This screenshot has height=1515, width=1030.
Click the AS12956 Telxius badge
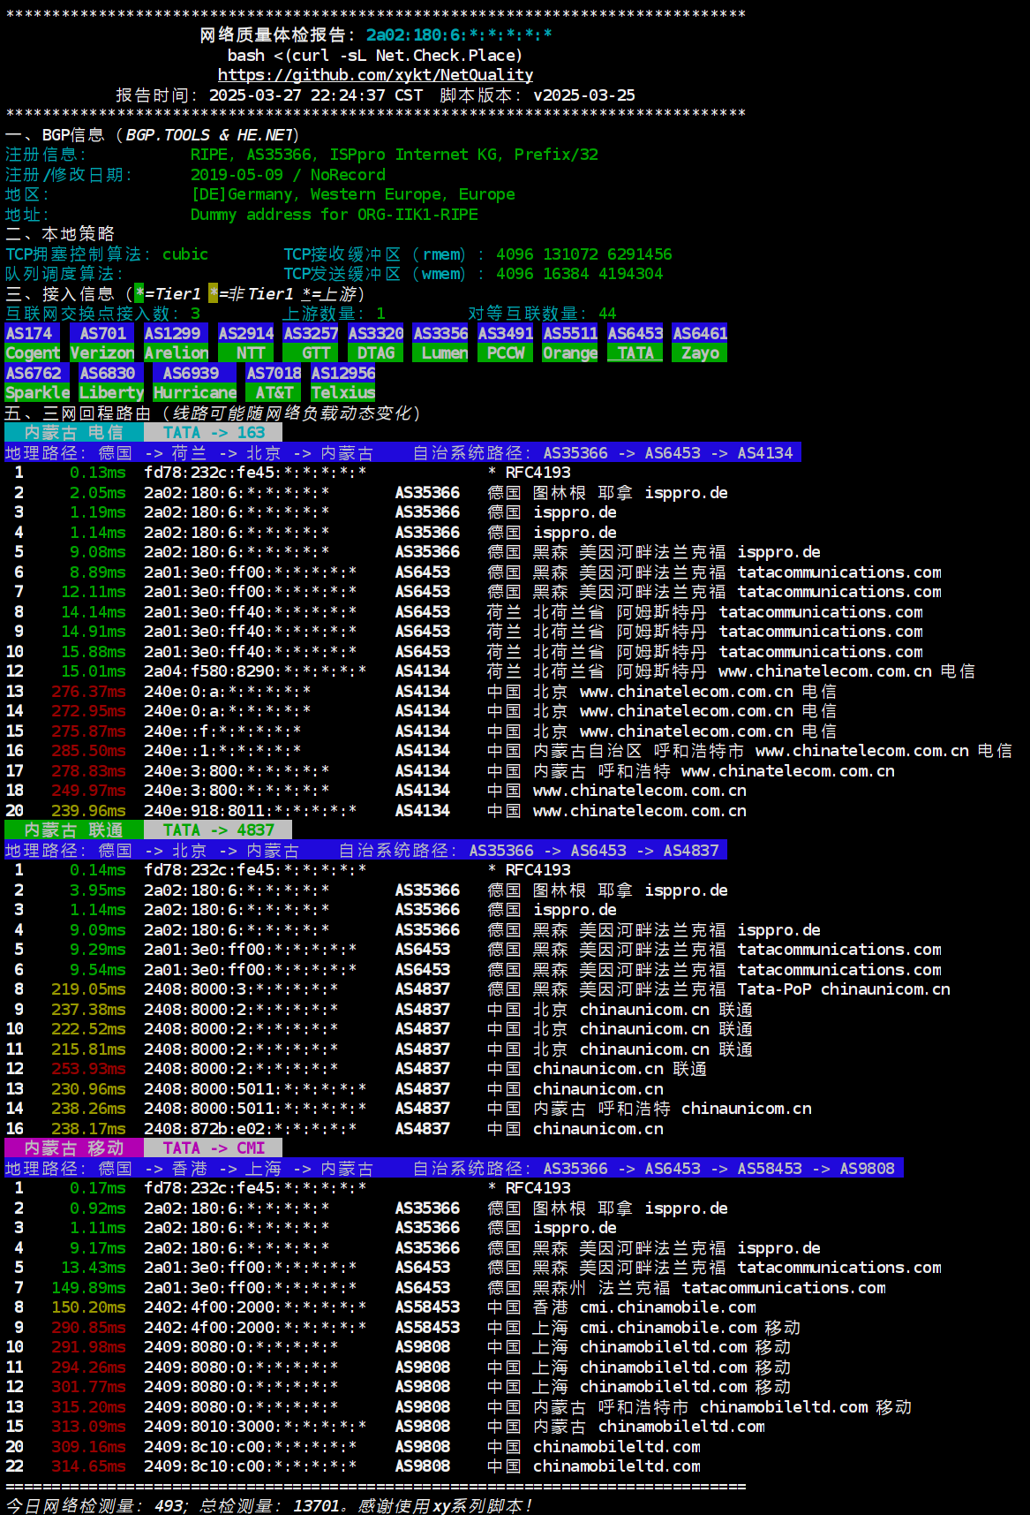[343, 383]
